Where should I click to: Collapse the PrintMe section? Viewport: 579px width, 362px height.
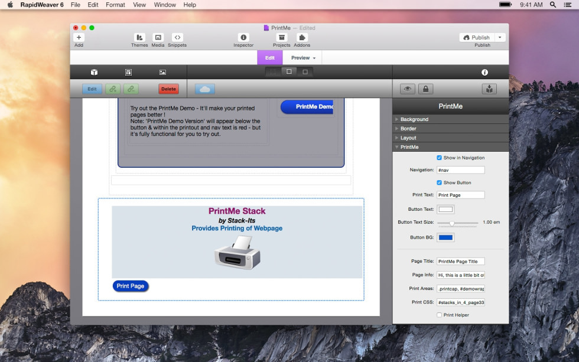pos(450,147)
